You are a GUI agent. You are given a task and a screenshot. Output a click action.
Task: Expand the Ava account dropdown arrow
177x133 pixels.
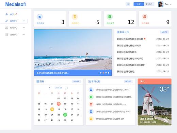[x=171, y=4]
